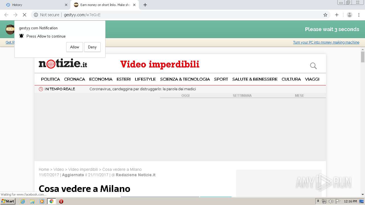This screenshot has width=365, height=205.
Task: Open Chrome's three-dot menu
Action: click(359, 15)
